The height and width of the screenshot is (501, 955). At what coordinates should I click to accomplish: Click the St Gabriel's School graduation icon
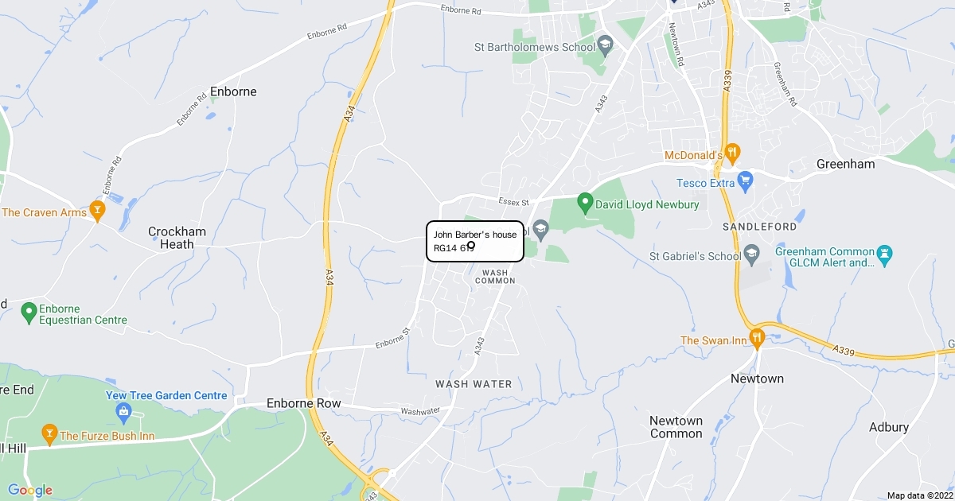tap(752, 255)
